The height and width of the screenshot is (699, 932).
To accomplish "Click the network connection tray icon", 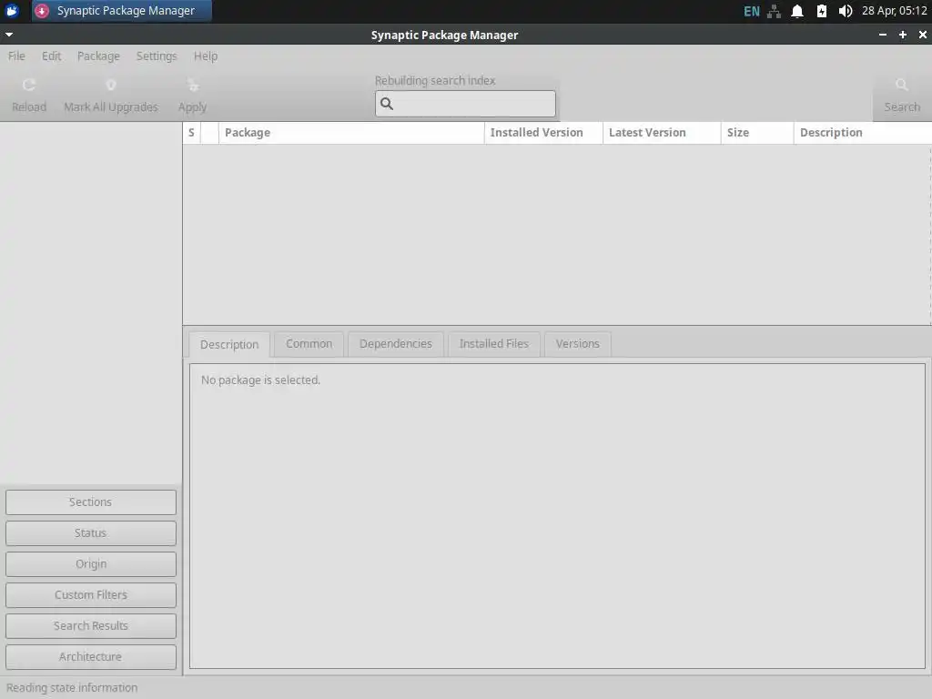I will coord(774,11).
